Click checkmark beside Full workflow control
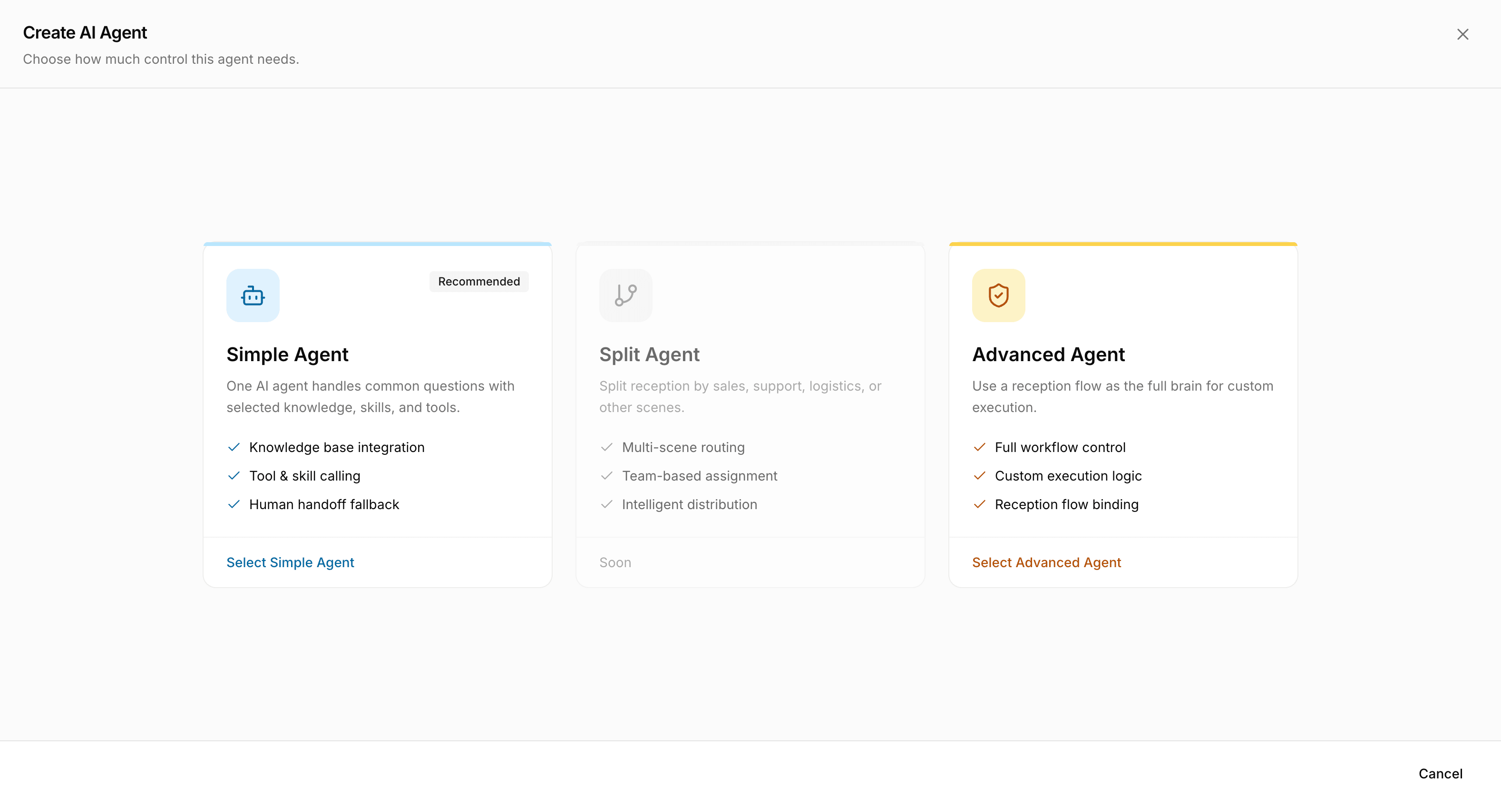1501x806 pixels. click(979, 447)
